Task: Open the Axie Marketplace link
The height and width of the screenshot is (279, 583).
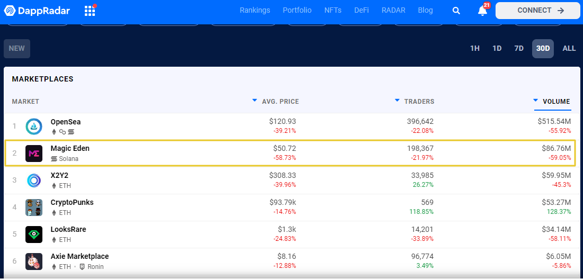Action: pyautogui.click(x=79, y=256)
